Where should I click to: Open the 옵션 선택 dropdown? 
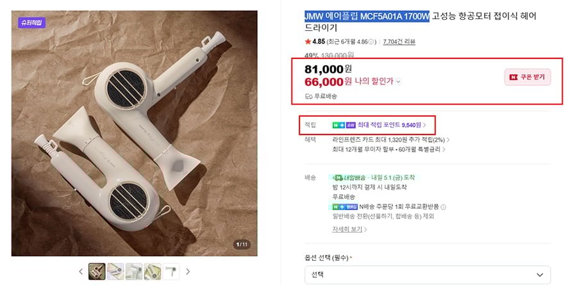pyautogui.click(x=427, y=275)
